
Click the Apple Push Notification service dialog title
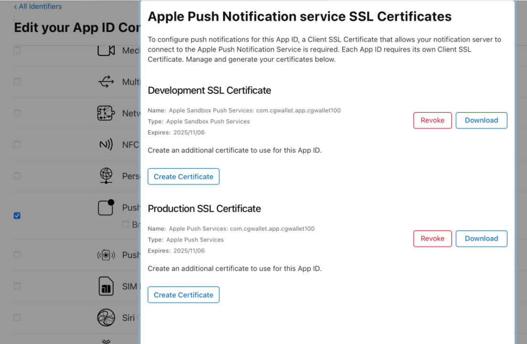[300, 16]
